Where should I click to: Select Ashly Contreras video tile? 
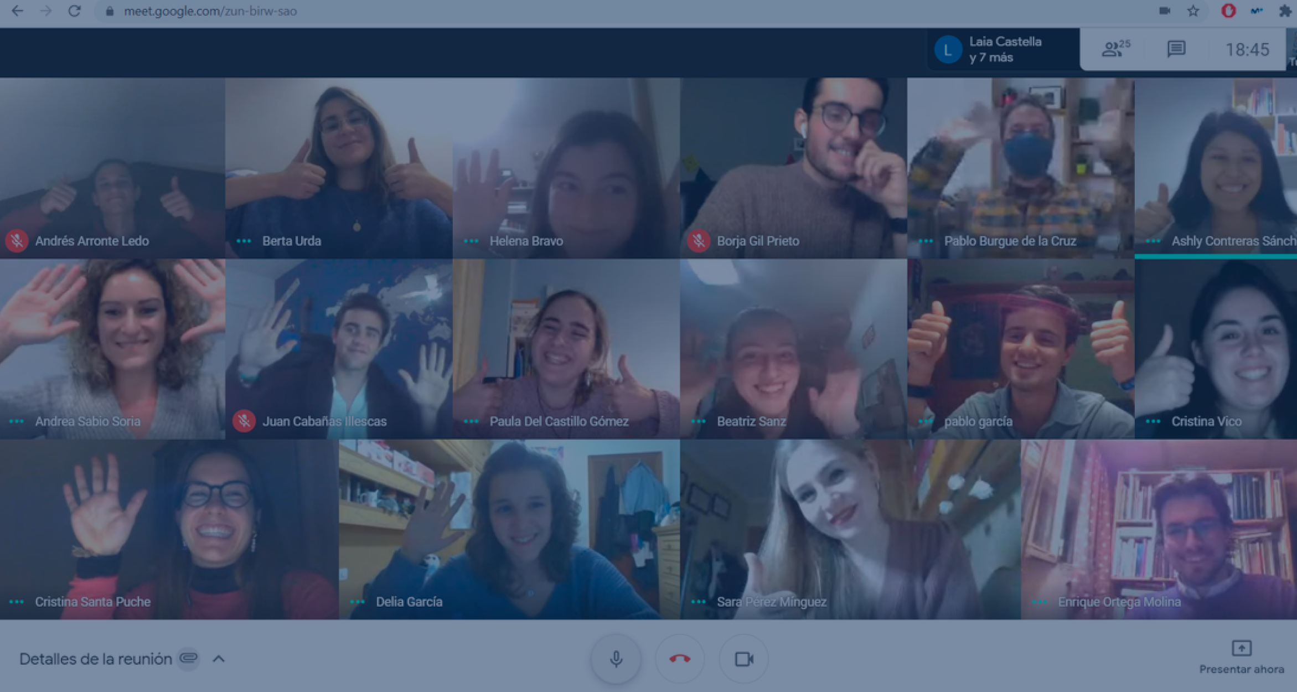pos(1216,168)
